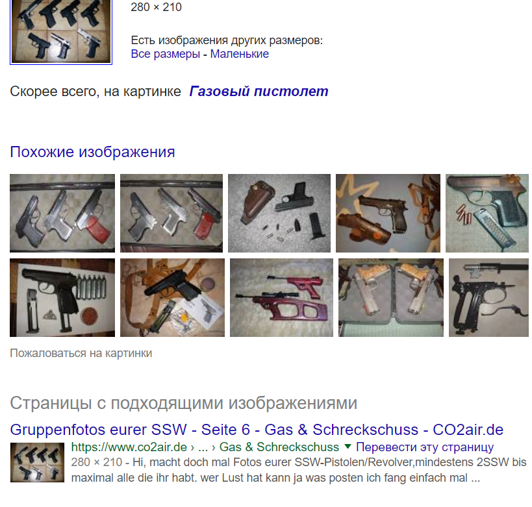Open second similar image of three pistols
The width and height of the screenshot is (532, 507).
click(171, 214)
